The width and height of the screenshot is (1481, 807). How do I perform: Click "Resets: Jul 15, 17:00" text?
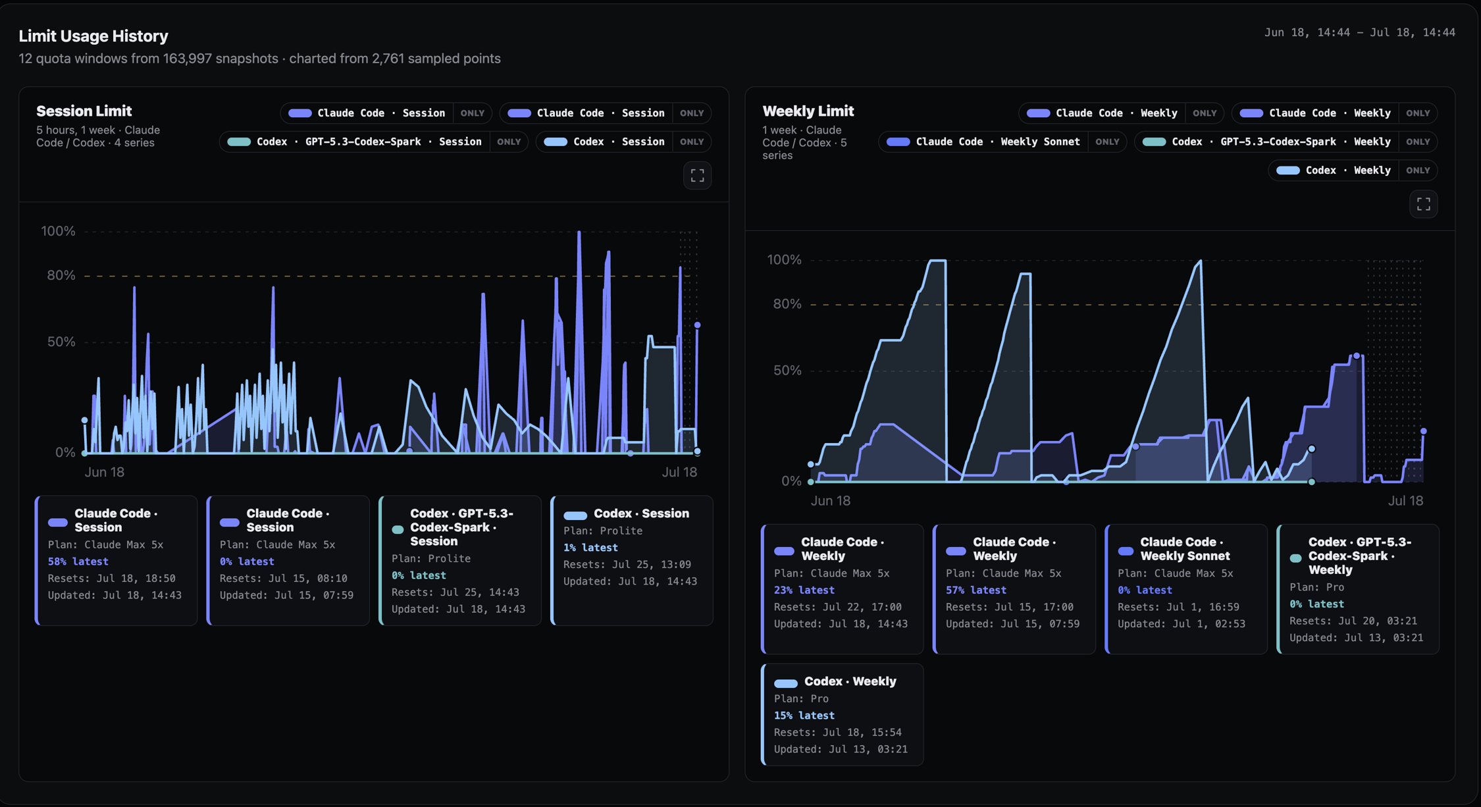click(x=1009, y=607)
